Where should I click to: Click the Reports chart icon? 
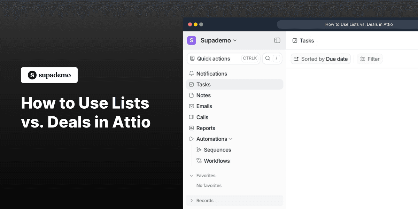191,128
